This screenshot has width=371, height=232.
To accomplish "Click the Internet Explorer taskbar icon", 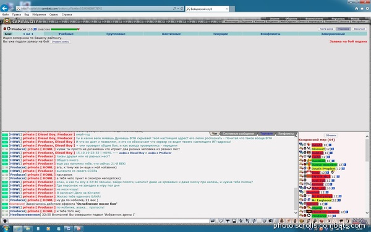I will coord(17,228).
